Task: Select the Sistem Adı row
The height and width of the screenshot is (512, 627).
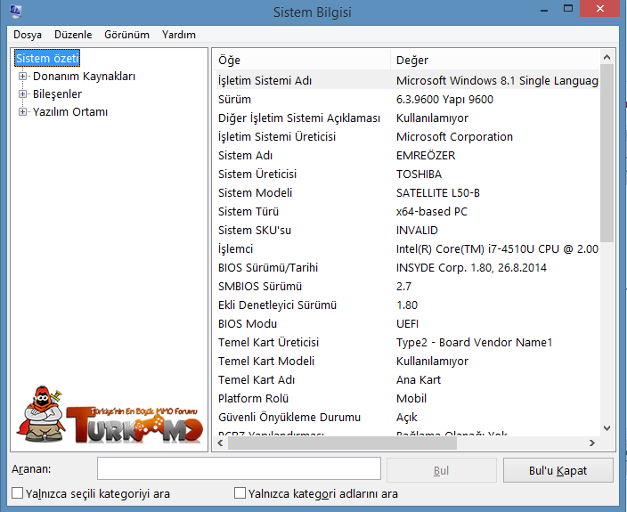Action: [406, 156]
